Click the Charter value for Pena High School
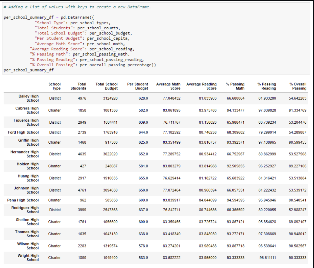The width and height of the screenshot is (314, 268). pyautogui.click(x=54, y=200)
